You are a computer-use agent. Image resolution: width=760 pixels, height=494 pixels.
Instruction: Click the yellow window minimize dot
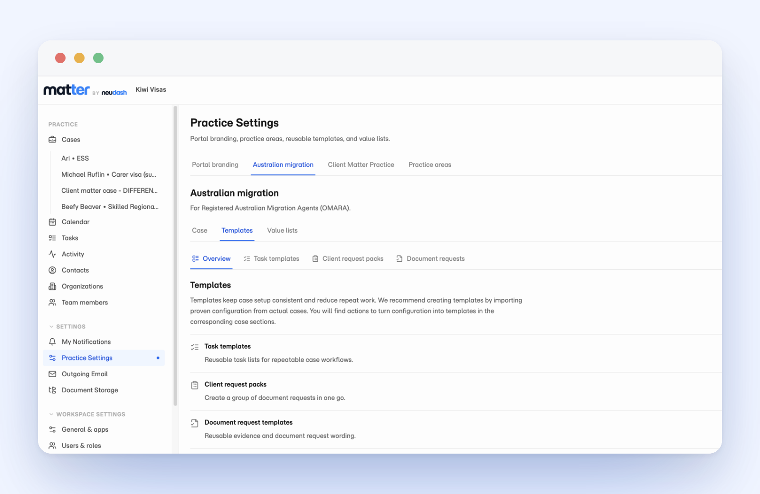79,58
